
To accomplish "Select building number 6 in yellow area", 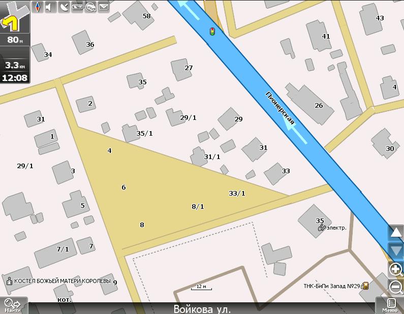I will 123,187.
